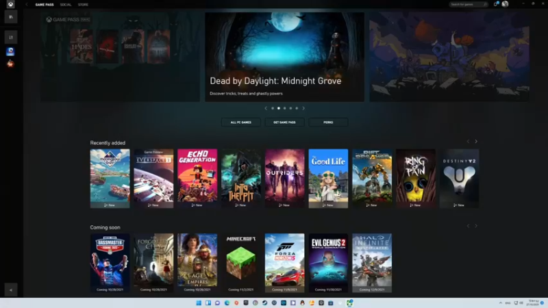This screenshot has height=308, width=548.
Task: Open the Game Pass horror games banner on the left
Action: coord(120,57)
